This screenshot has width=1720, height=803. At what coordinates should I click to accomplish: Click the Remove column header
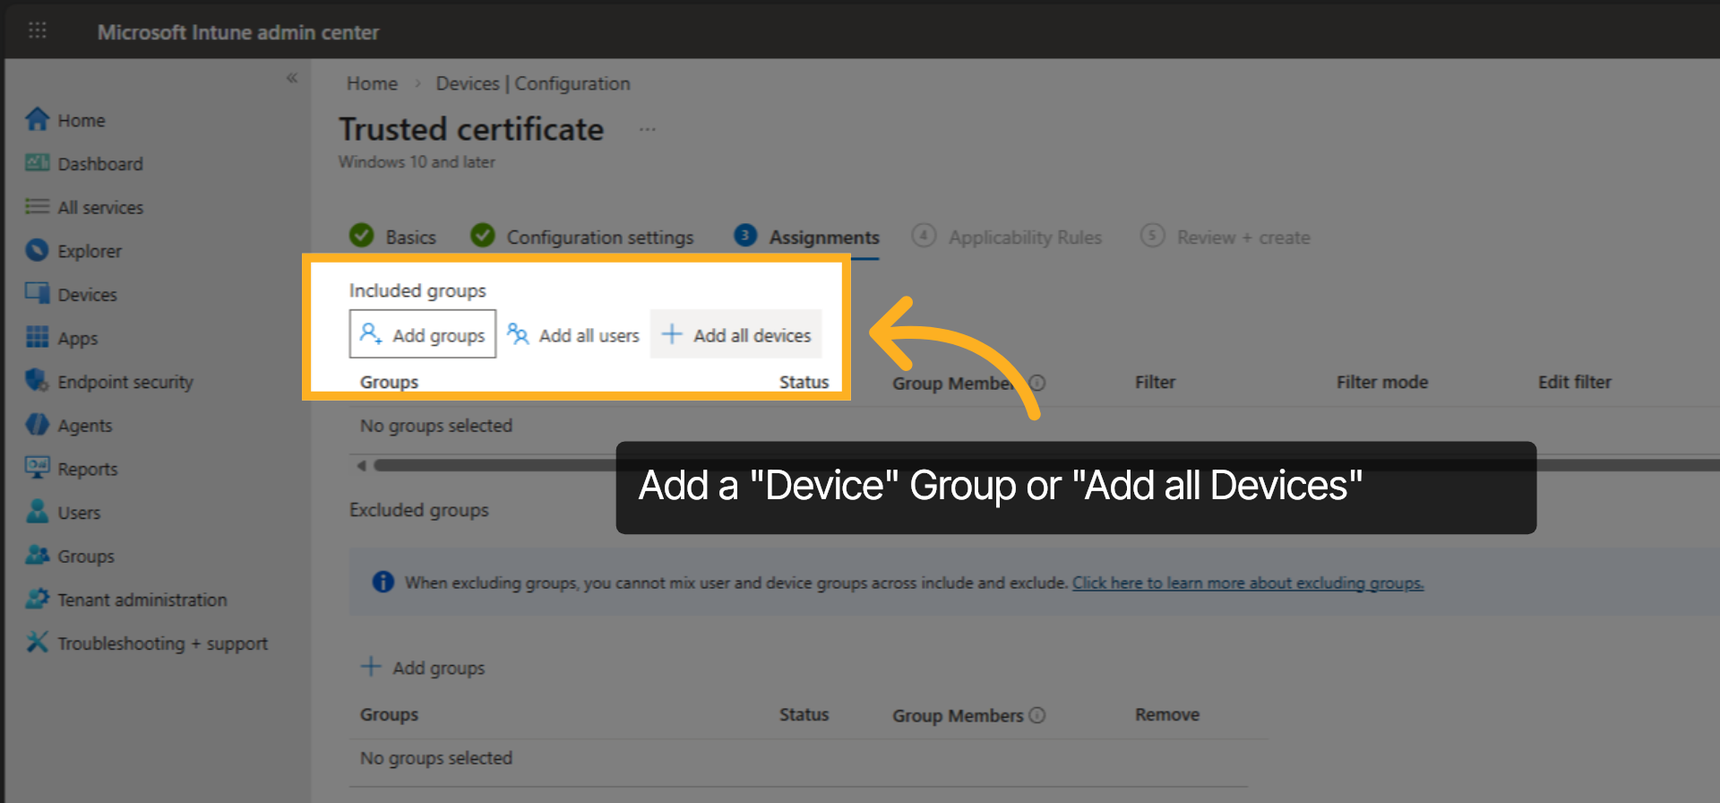coord(1167,714)
